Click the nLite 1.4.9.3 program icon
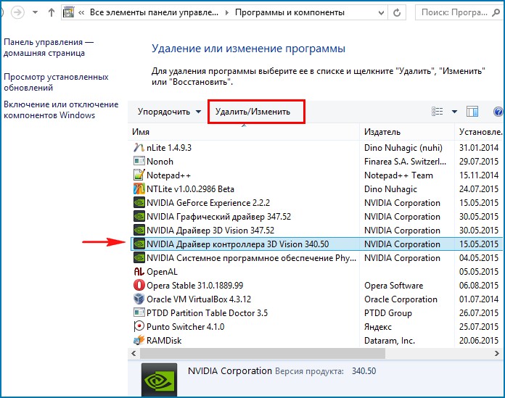This screenshot has width=505, height=398. pos(139,148)
